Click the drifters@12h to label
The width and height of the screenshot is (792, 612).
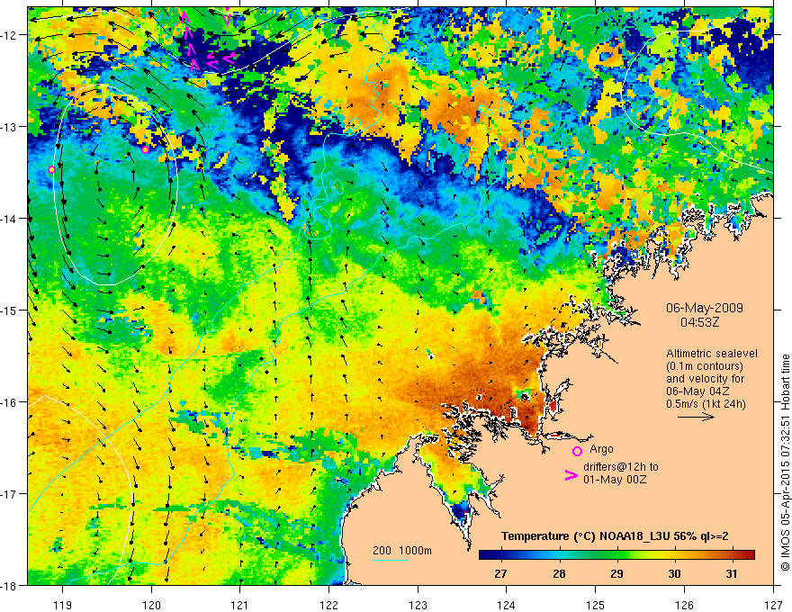click(621, 466)
